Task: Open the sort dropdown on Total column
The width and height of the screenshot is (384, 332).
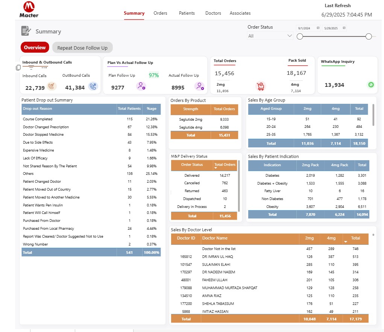Action: [x=346, y=241]
